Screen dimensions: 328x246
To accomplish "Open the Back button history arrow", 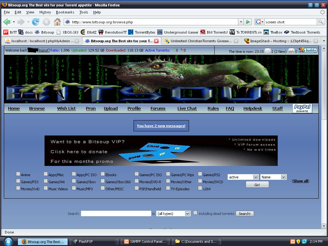I will (14, 22).
